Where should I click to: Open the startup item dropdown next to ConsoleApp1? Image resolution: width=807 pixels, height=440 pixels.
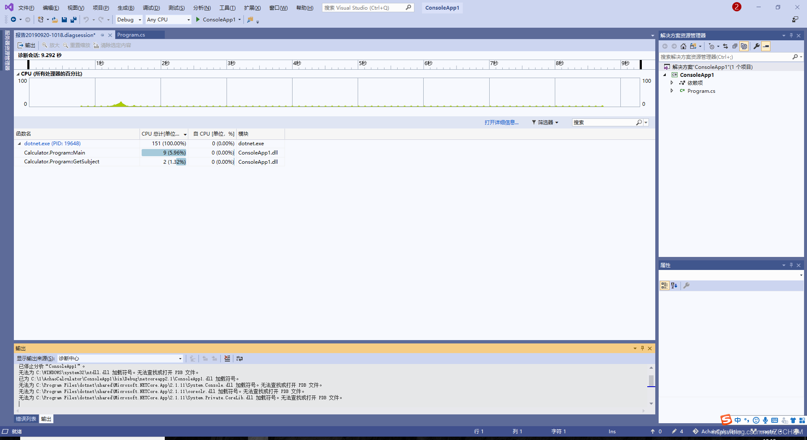point(240,20)
